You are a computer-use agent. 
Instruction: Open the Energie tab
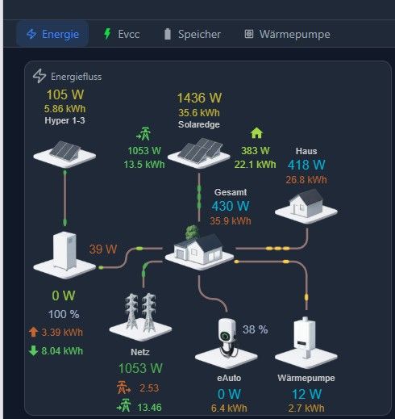pos(52,34)
